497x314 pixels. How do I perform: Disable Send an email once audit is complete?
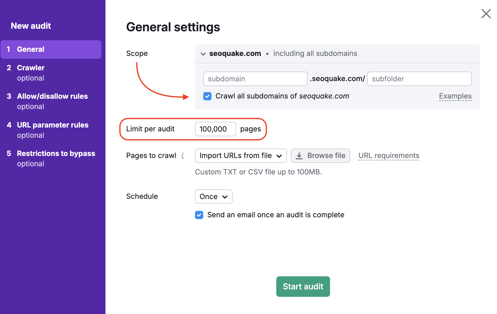[199, 215]
